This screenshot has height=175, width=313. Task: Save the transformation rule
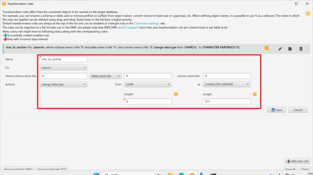[277, 110]
